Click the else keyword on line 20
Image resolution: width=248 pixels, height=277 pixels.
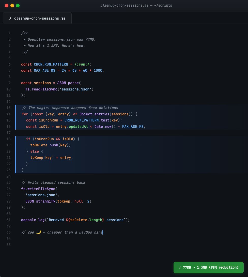(x=35, y=151)
